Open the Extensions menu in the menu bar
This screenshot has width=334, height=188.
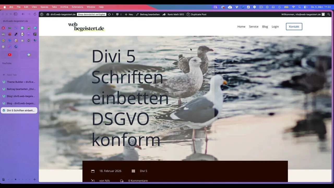(77, 7)
